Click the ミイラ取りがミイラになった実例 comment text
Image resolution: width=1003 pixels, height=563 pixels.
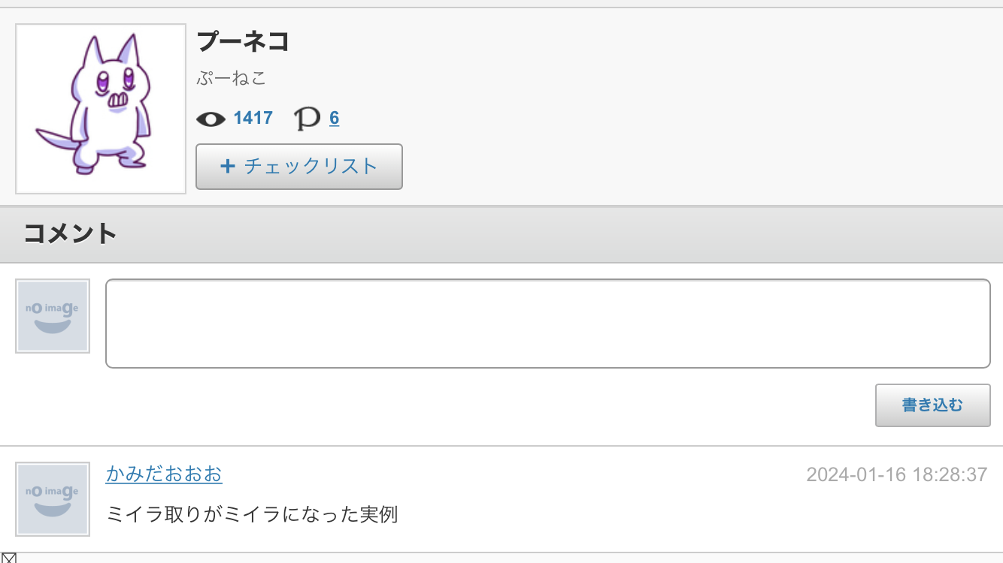point(252,515)
